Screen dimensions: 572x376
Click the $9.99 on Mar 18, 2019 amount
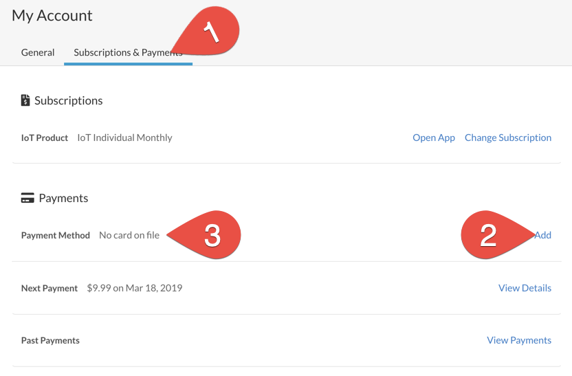point(134,288)
